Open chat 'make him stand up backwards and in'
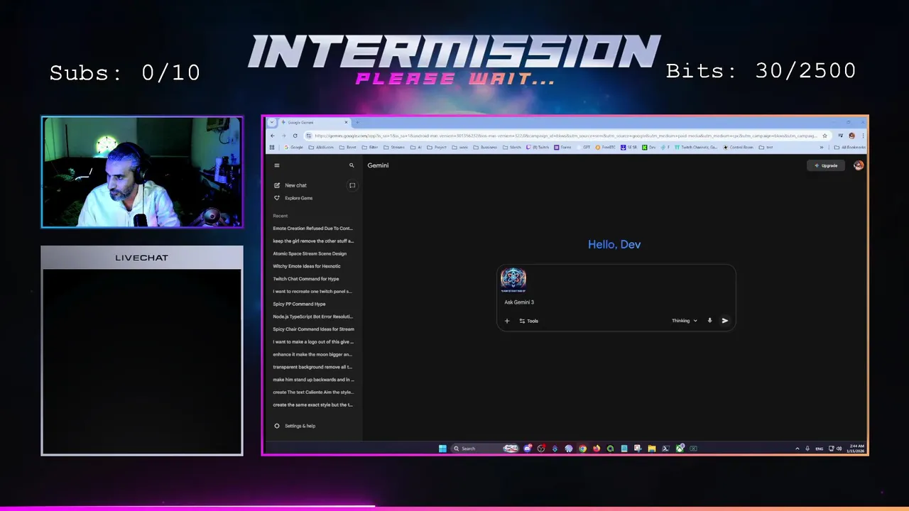The height and width of the screenshot is (511, 909). pyautogui.click(x=313, y=380)
